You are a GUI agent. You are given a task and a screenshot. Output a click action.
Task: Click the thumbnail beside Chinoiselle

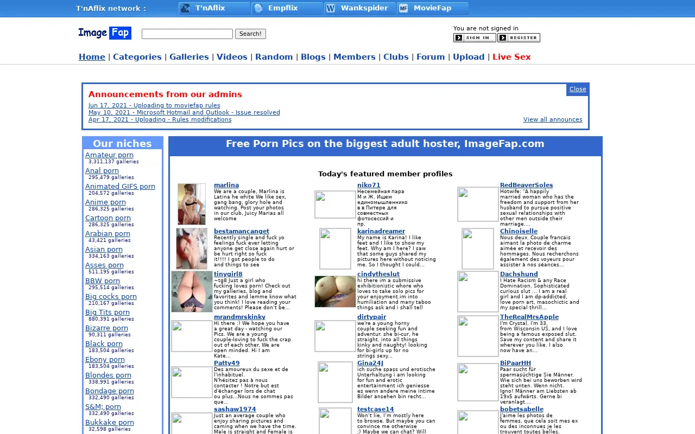[x=478, y=248]
